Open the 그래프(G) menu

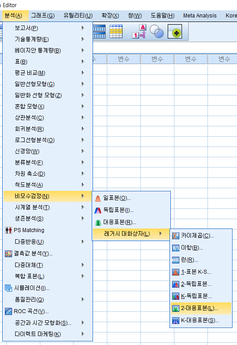43,16
